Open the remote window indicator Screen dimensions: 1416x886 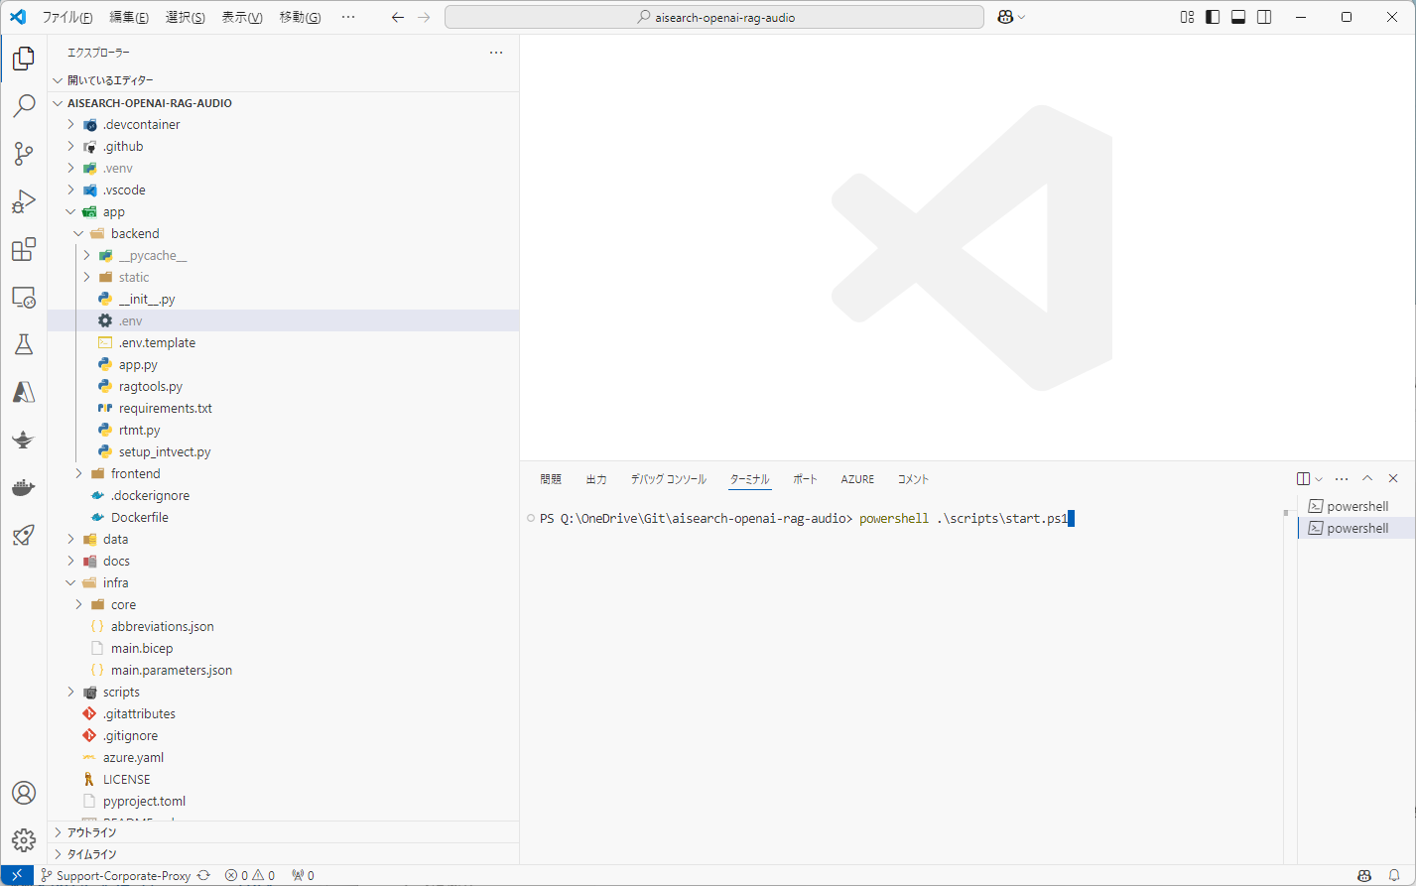click(15, 875)
